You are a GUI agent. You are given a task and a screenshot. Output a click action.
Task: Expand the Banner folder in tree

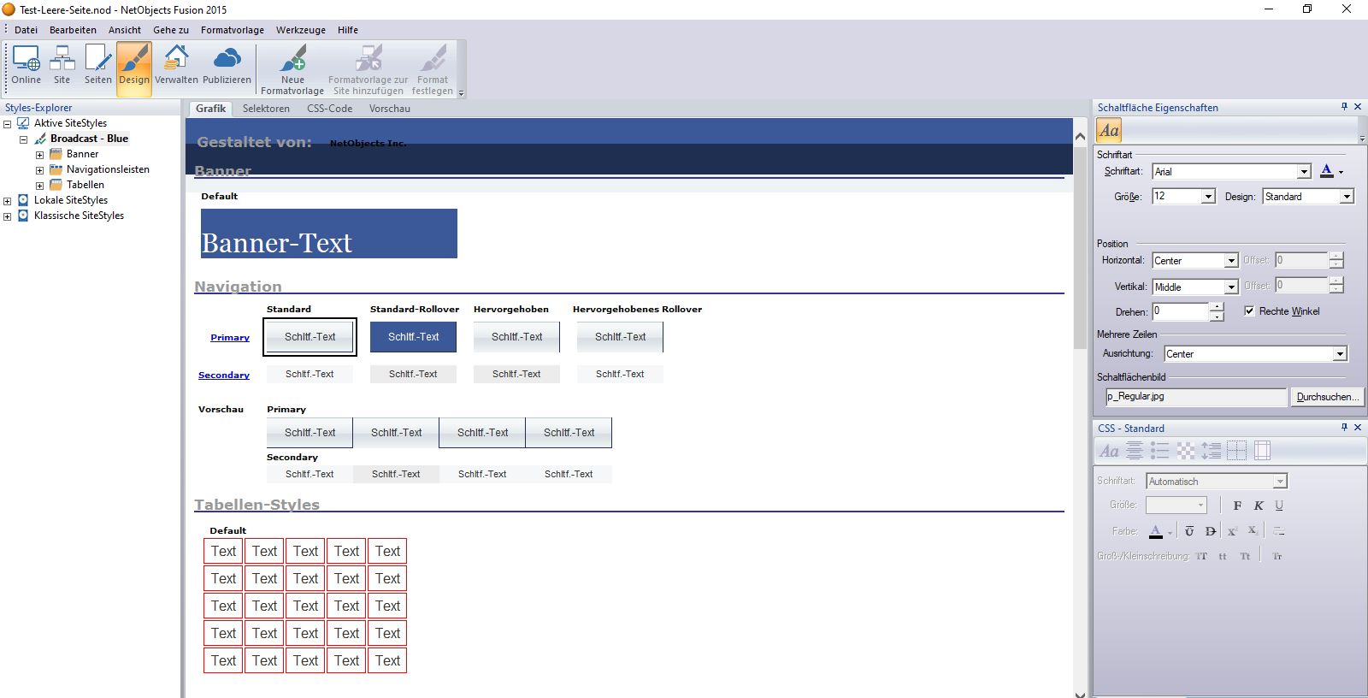click(39, 155)
